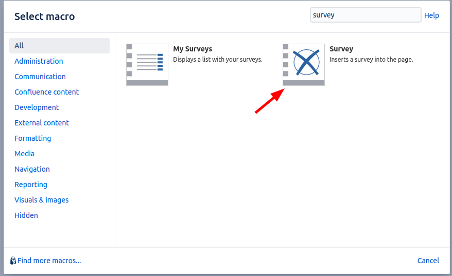Viewport: 452px width, 276px height.
Task: Open External content category
Action: point(42,123)
